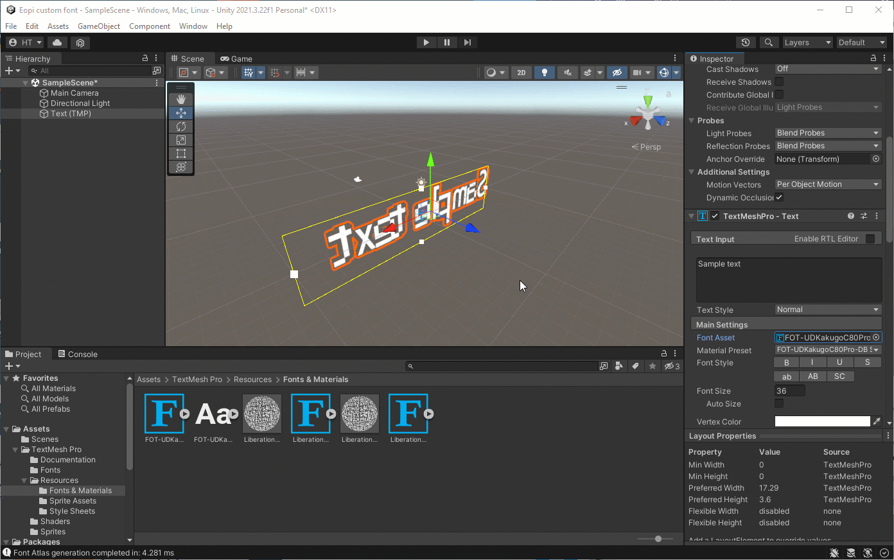
Task: Toggle the grid visibility button
Action: tap(248, 73)
